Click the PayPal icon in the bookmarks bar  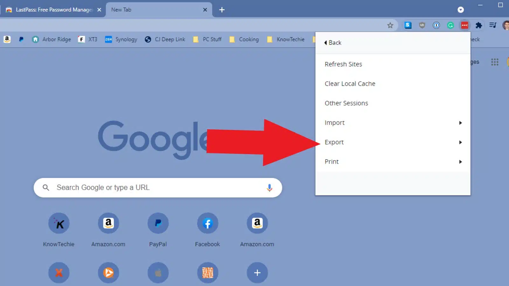pyautogui.click(x=21, y=39)
